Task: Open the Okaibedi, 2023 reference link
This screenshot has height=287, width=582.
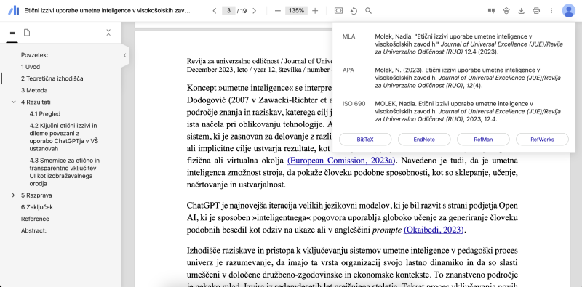Action: click(434, 230)
